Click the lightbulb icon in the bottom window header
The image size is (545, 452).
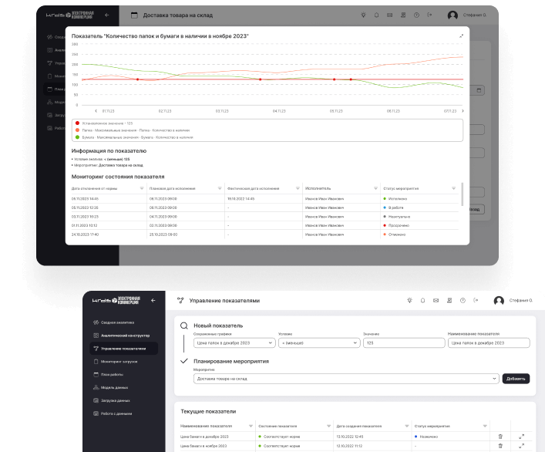click(x=409, y=300)
